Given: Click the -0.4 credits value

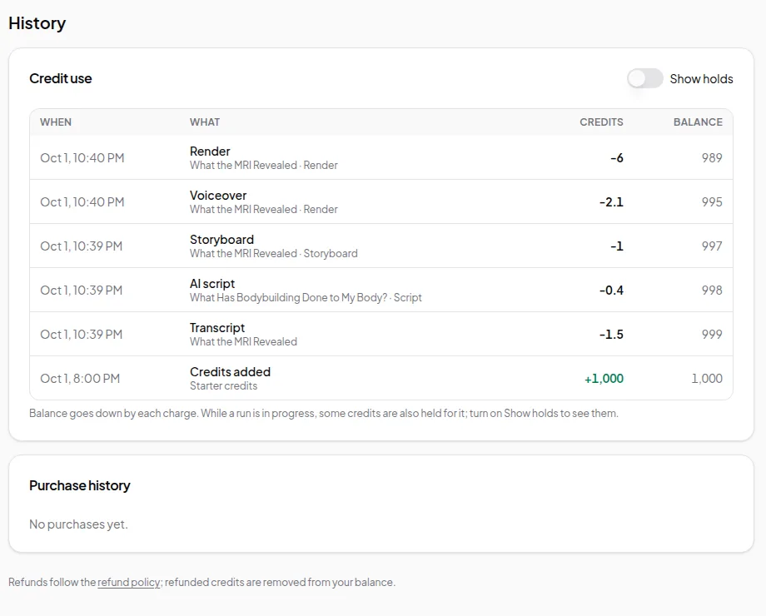Looking at the screenshot, I should pos(611,291).
